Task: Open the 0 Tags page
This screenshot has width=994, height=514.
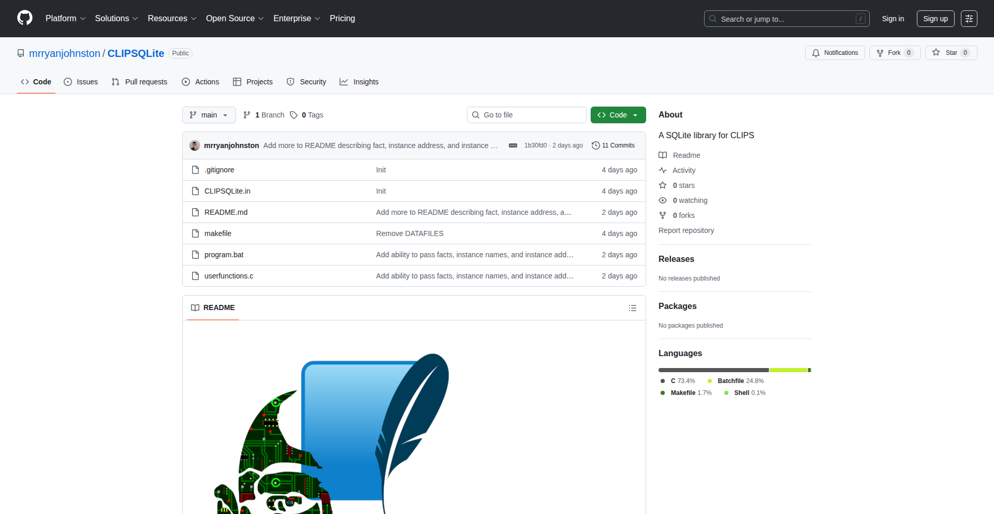Action: click(x=306, y=115)
